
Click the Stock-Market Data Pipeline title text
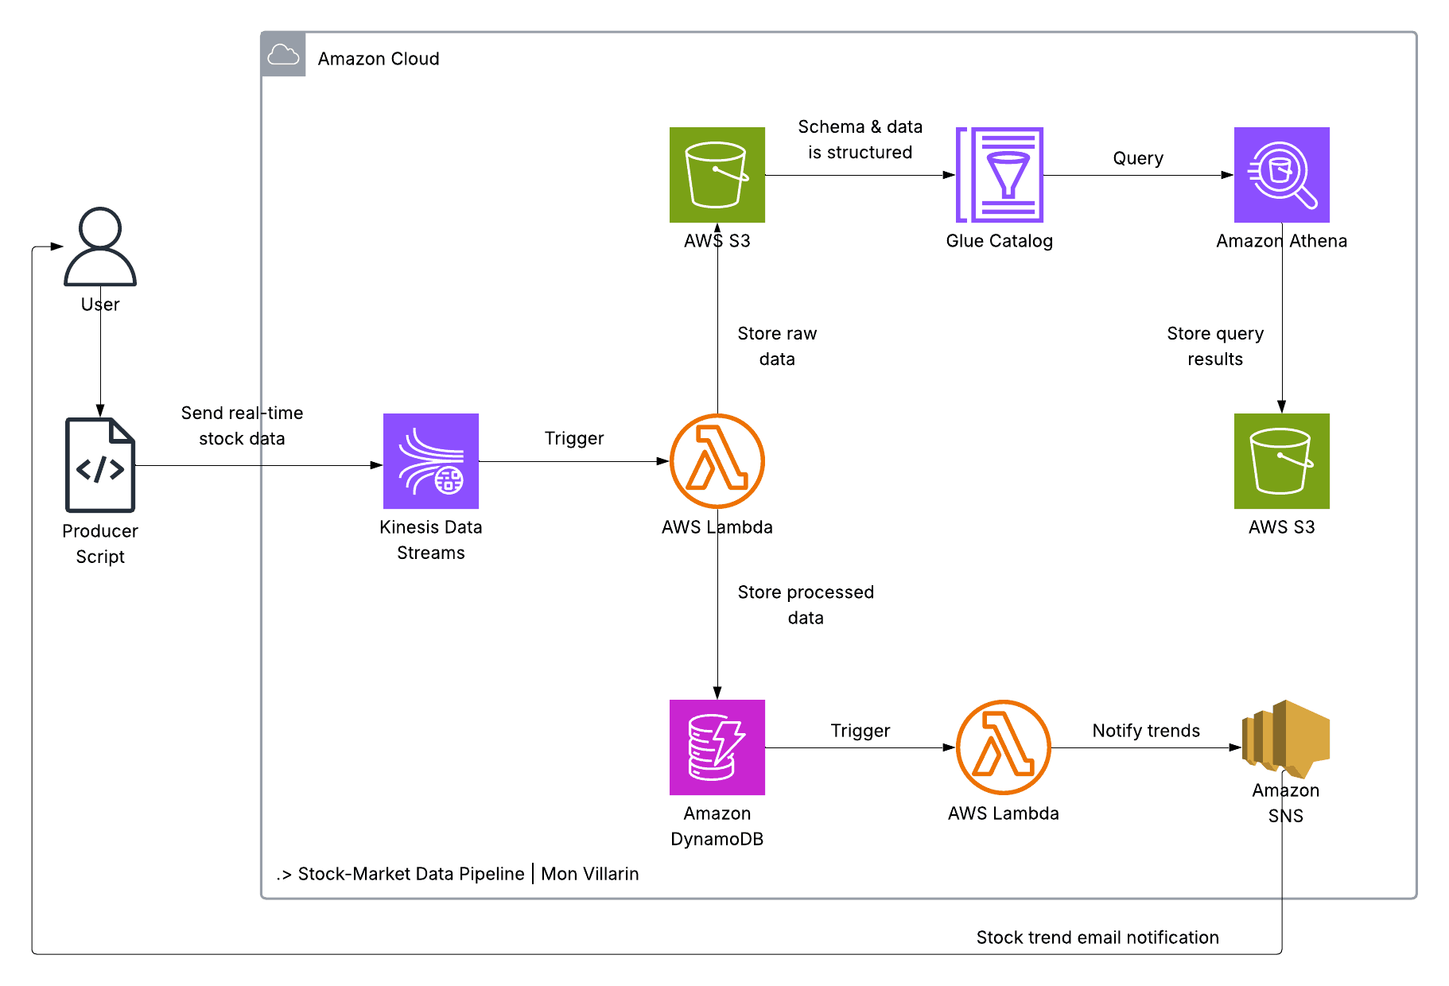point(456,873)
